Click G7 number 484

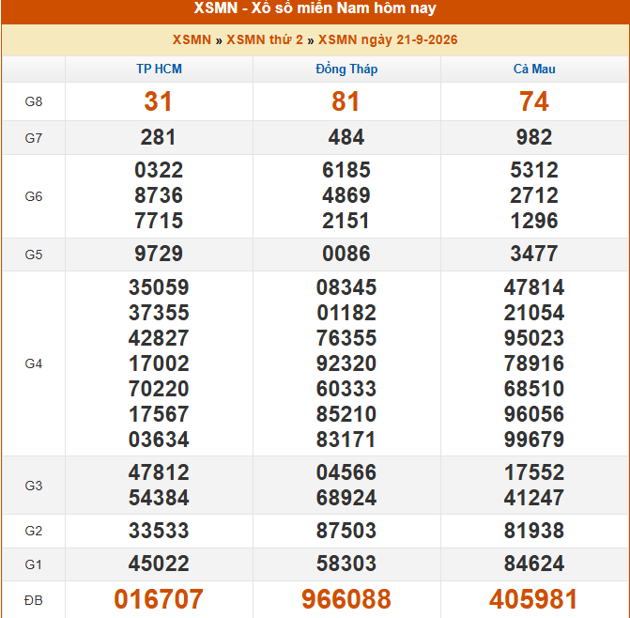coord(346,137)
